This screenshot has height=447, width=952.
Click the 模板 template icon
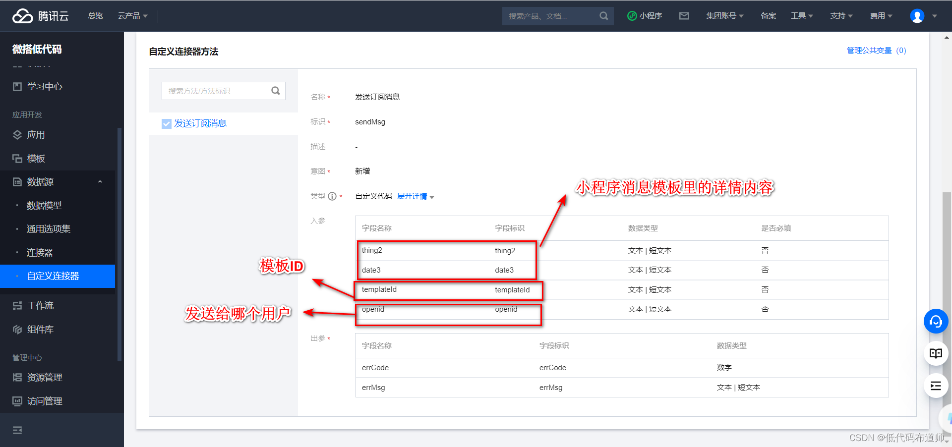(17, 159)
